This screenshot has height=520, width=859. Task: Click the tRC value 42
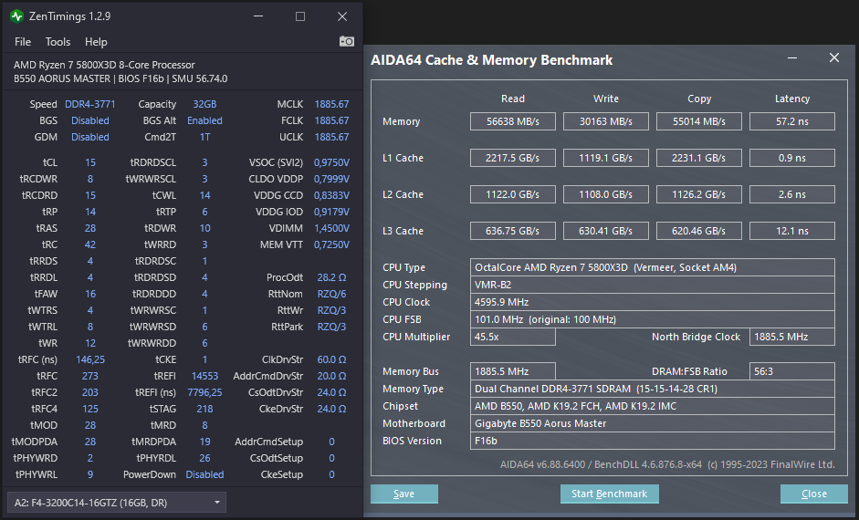point(89,244)
